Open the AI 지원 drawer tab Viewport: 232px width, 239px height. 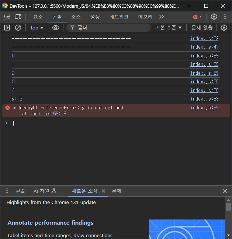click(45, 191)
